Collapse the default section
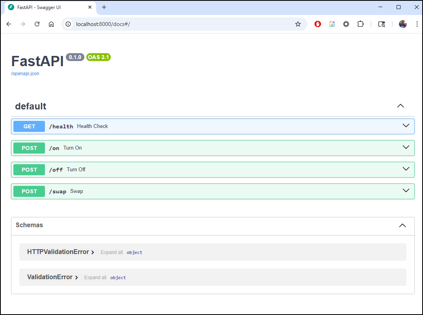 tap(401, 106)
